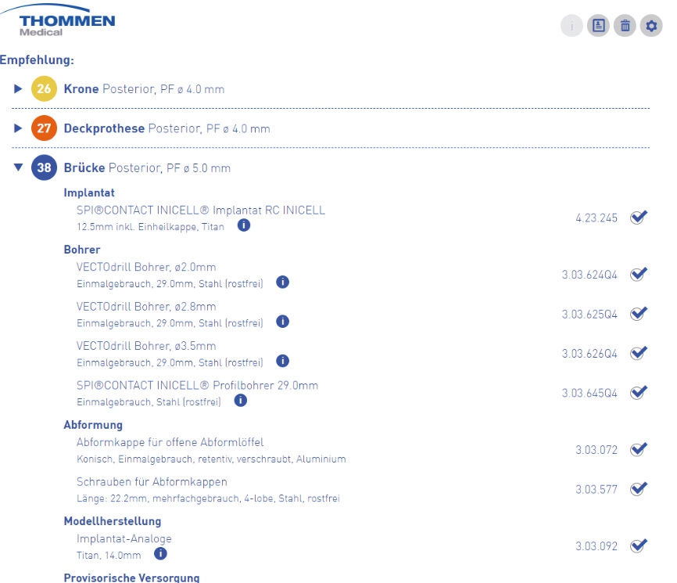Click the trash delete icon

625,26
